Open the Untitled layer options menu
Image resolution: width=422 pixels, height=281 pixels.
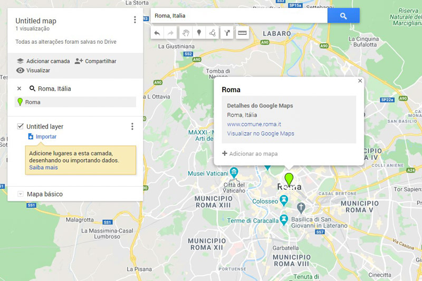point(132,127)
